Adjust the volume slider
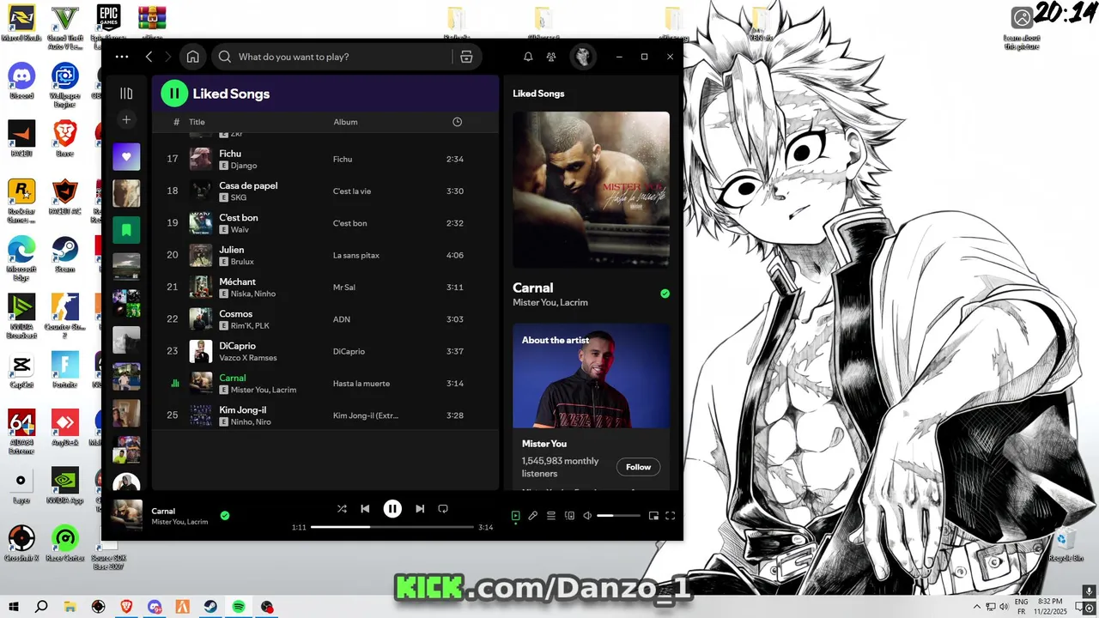This screenshot has height=618, width=1099. click(x=618, y=516)
